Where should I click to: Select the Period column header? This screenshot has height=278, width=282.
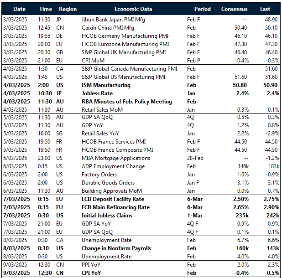(x=203, y=9)
